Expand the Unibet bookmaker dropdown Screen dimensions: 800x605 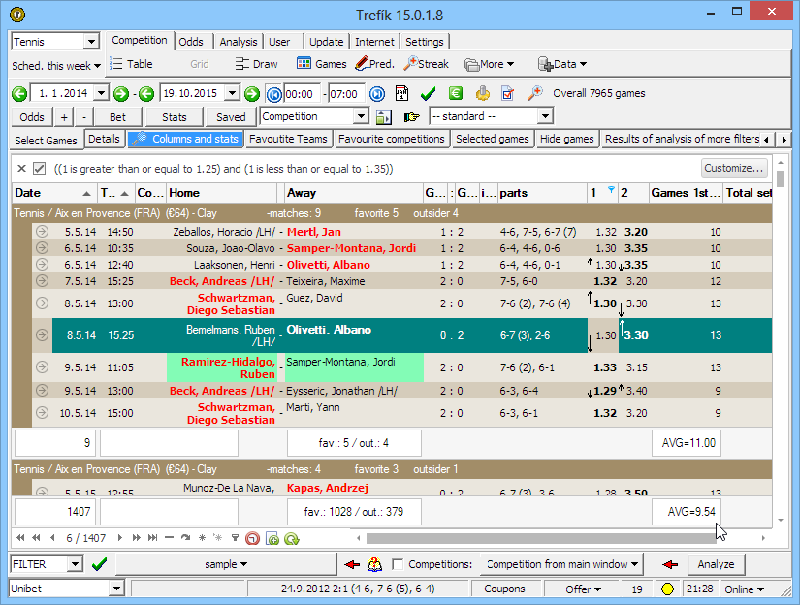[x=116, y=589]
